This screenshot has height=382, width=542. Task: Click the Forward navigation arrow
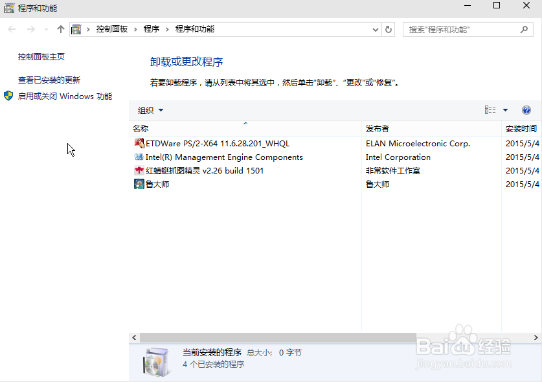point(31,29)
